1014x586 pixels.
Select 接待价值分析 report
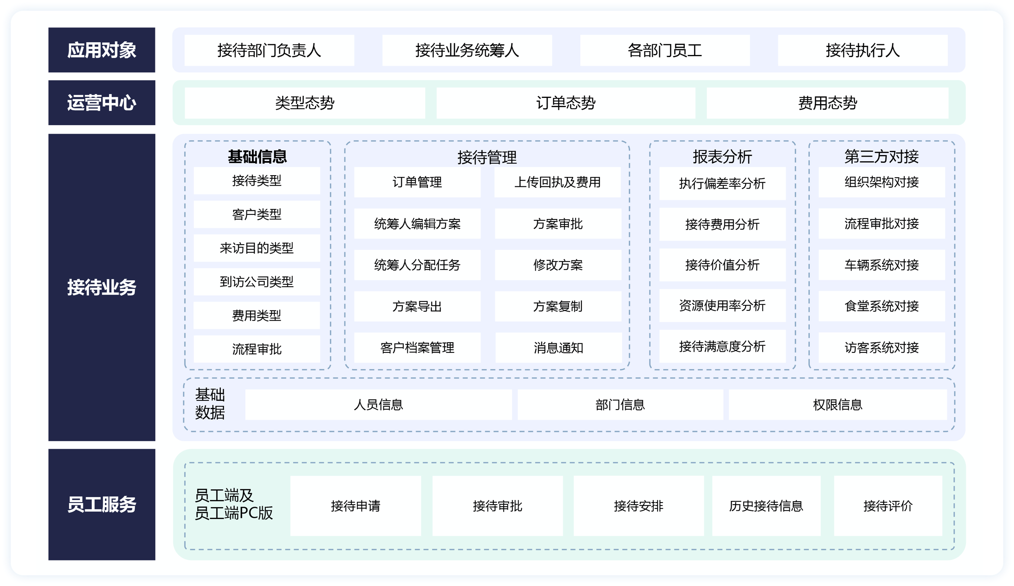[722, 265]
